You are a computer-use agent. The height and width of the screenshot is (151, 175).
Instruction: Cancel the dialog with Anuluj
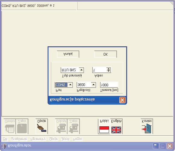(68, 54)
